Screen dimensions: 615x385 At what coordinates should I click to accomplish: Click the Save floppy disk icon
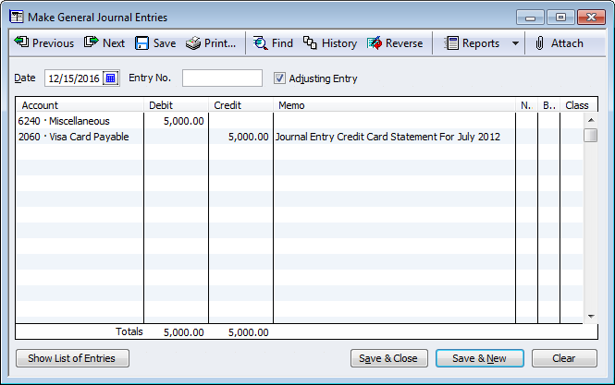[x=142, y=43]
